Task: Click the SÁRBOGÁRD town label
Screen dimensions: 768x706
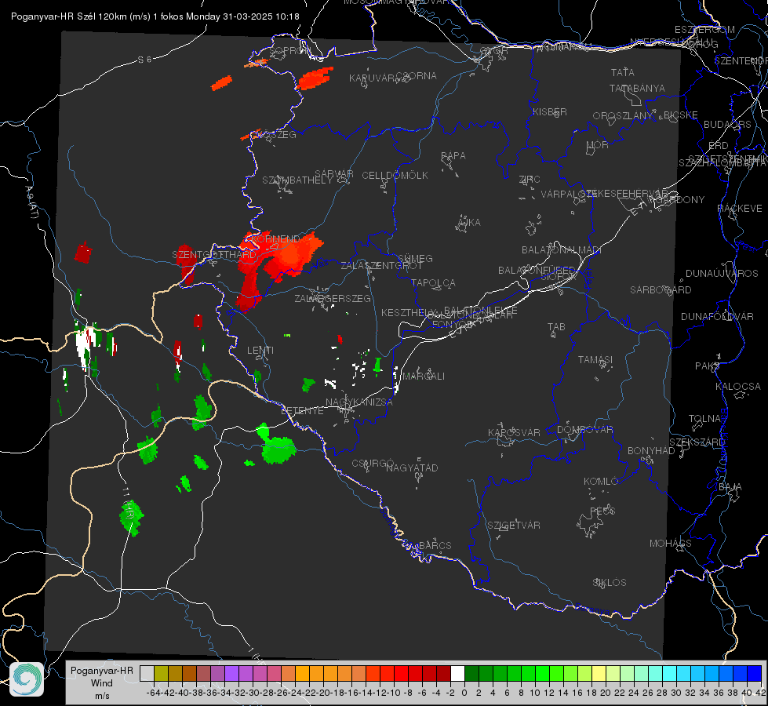Action: (x=661, y=290)
